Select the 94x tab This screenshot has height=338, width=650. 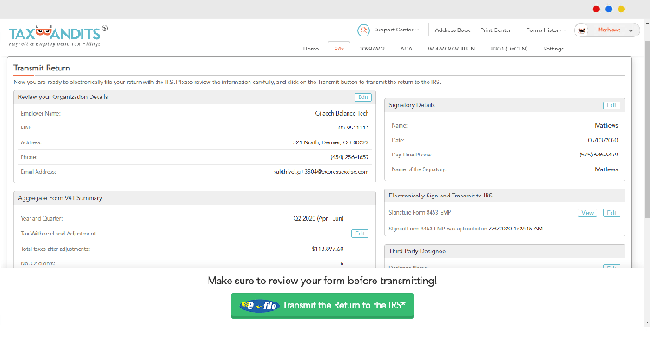click(339, 49)
